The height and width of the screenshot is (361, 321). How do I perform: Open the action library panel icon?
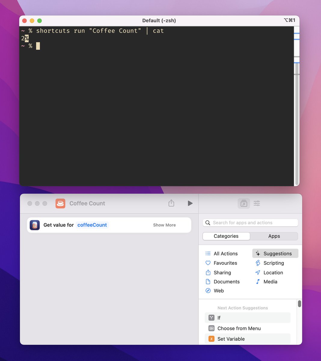[244, 203]
